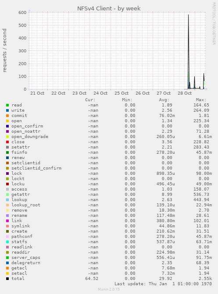Viewport: 218px width, 294px height.
Task: Click the getattr Avg value 8.99
Action: [x=167, y=195]
